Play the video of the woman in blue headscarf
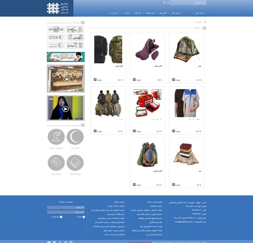253x243 pixels. click(66, 109)
